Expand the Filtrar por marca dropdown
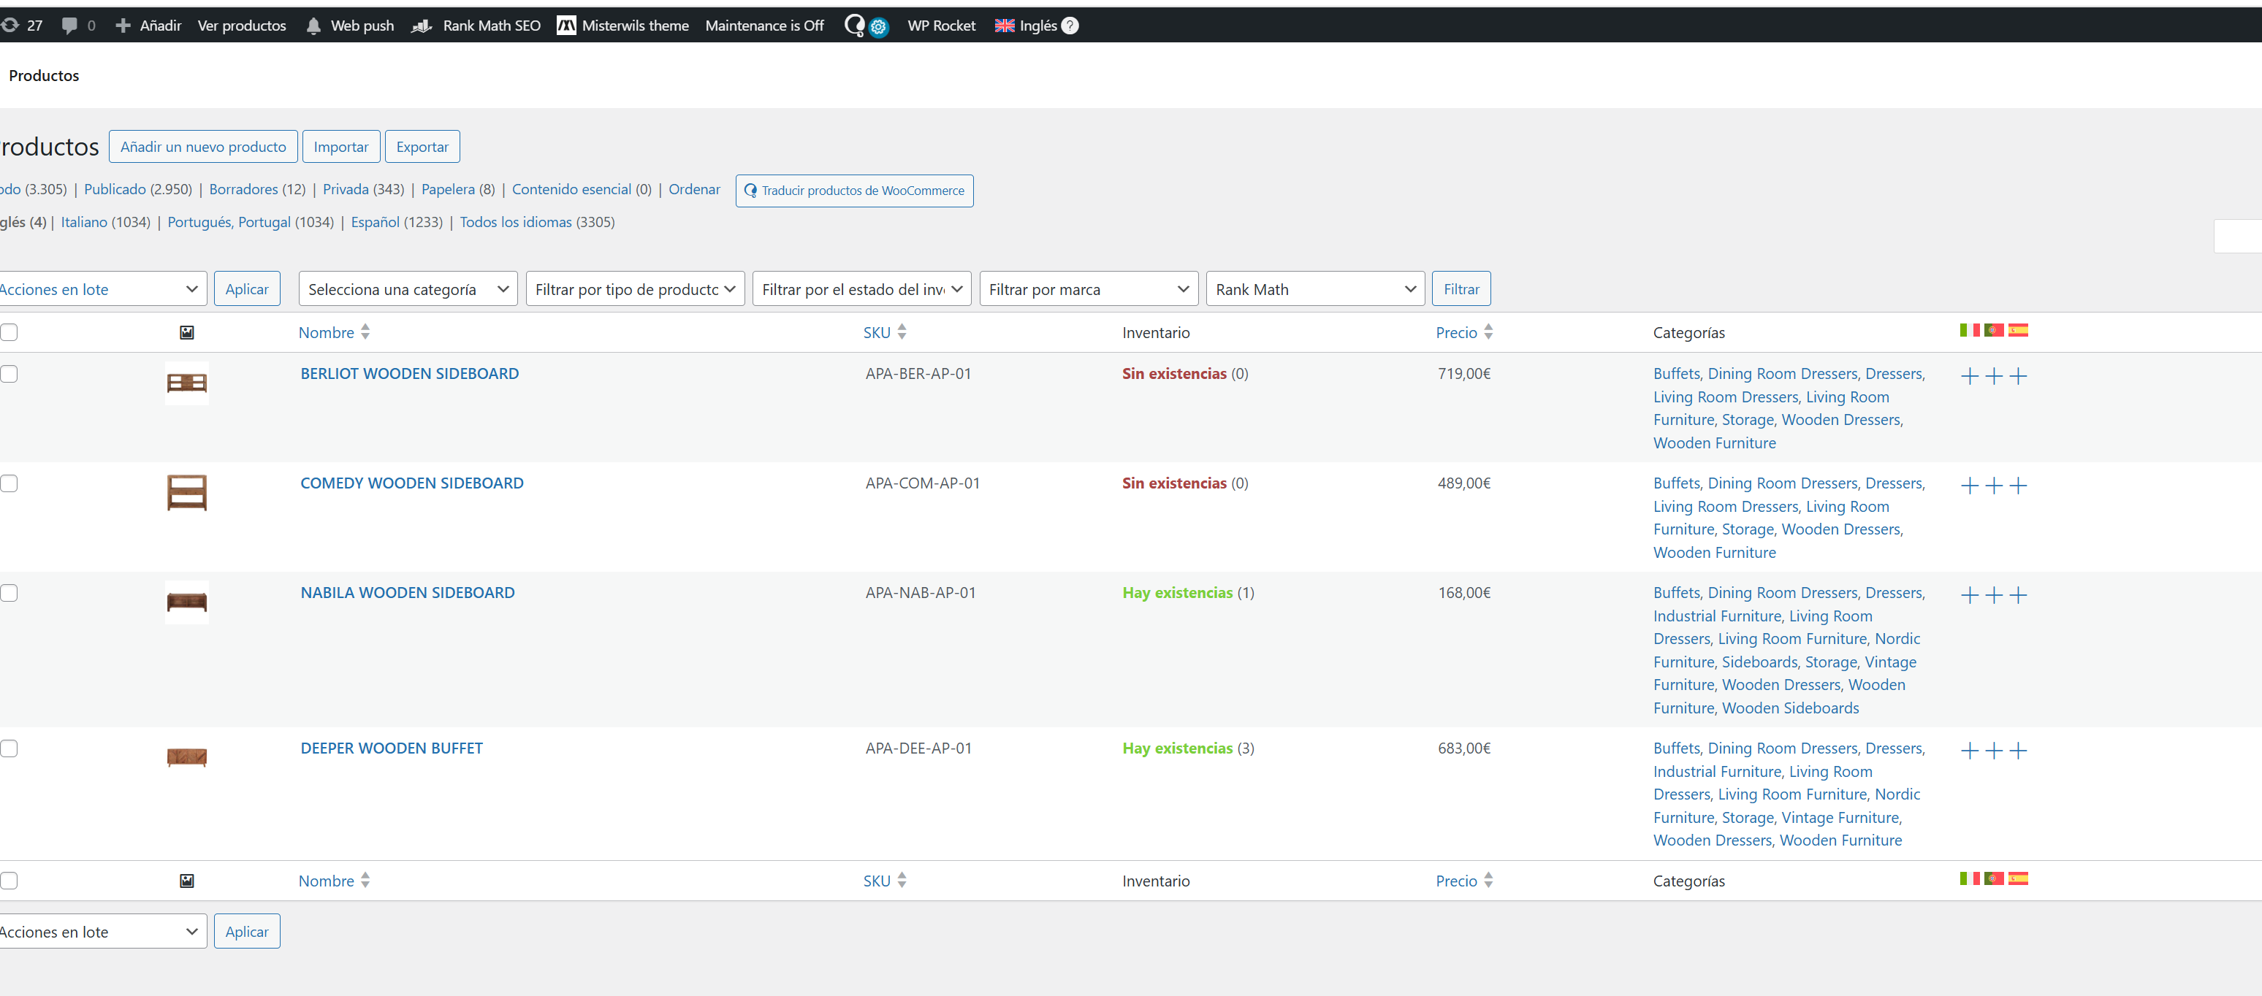 [x=1088, y=290]
